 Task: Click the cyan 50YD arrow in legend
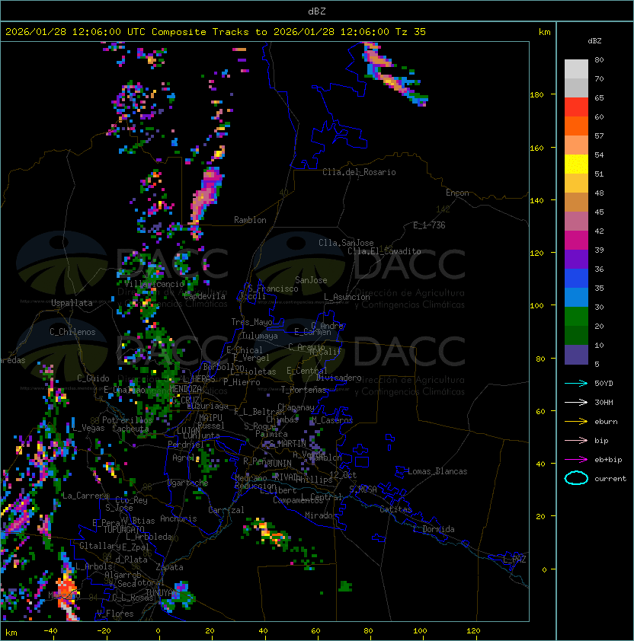click(576, 383)
